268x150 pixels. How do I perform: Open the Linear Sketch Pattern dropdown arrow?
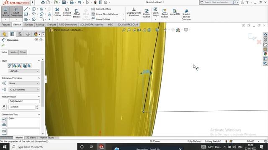click(124, 14)
